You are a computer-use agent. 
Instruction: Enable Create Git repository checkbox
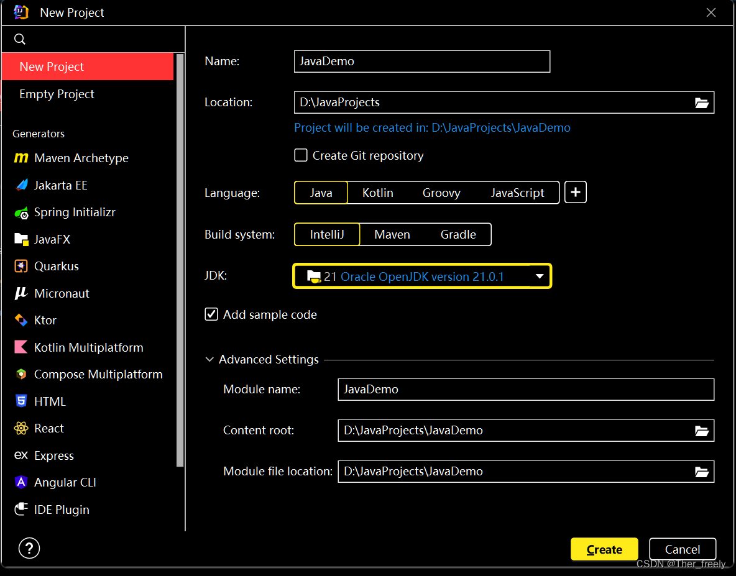[x=301, y=155]
